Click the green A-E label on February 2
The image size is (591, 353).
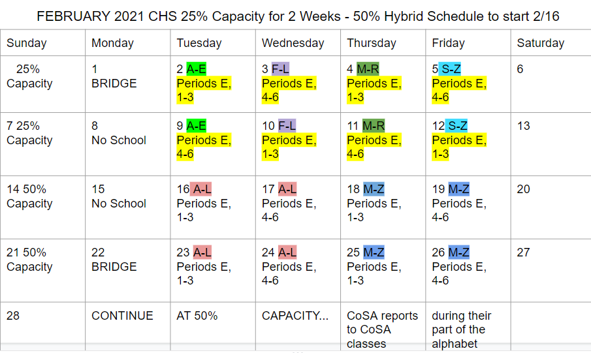coord(196,69)
